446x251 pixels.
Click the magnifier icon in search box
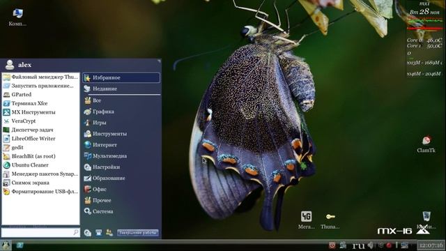pos(76,232)
